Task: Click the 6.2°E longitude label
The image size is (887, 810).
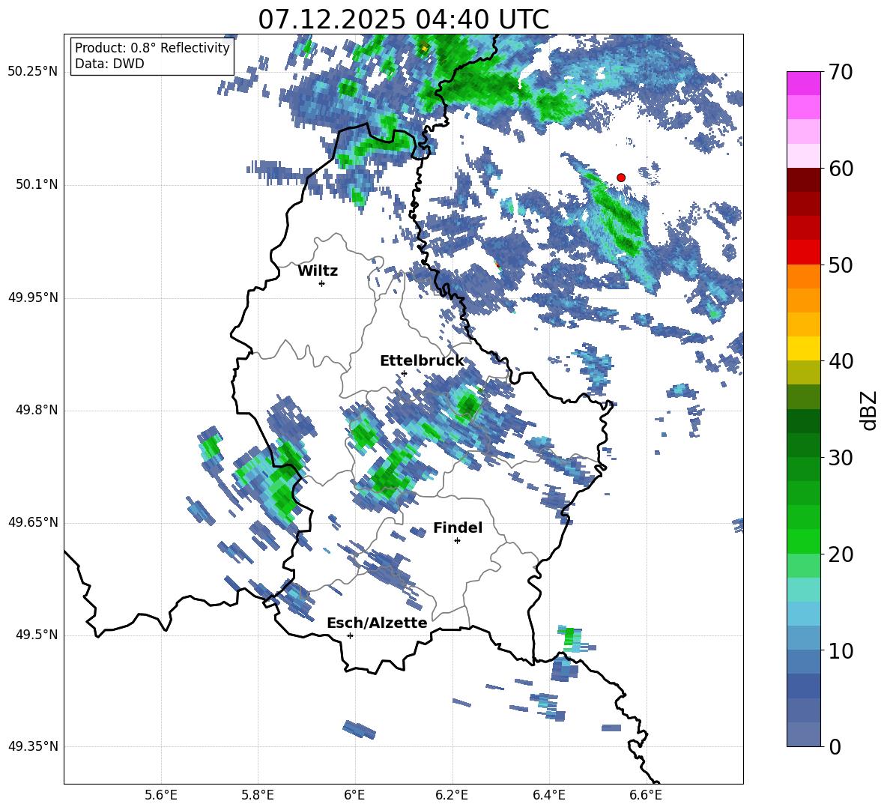Action: point(452,795)
